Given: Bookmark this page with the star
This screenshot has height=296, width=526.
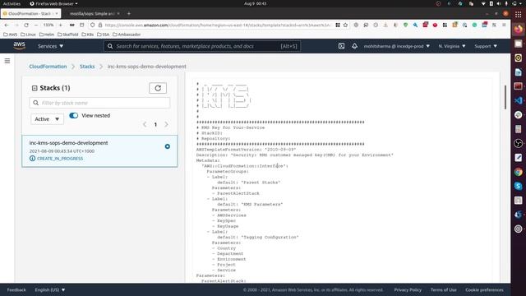Looking at the screenshot, I should pyautogui.click(x=345, y=25).
